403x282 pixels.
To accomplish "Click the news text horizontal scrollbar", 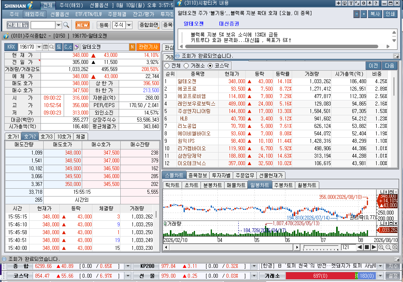I will point(282,46).
